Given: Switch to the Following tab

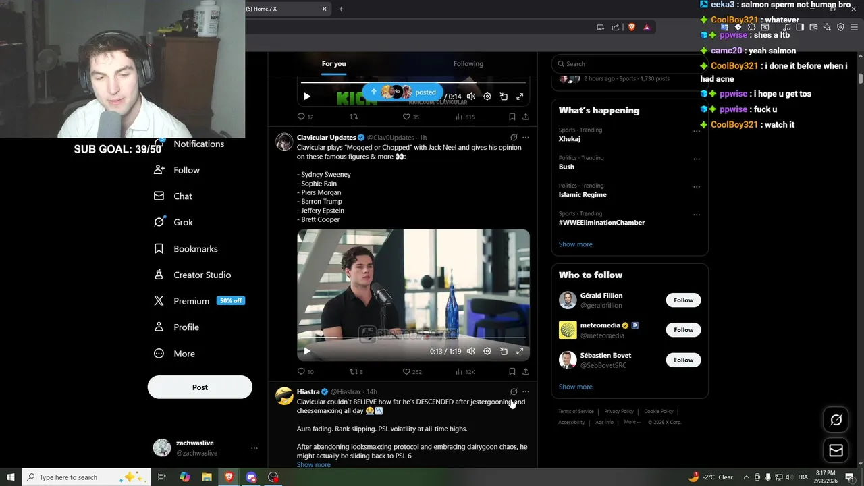Looking at the screenshot, I should point(468,63).
